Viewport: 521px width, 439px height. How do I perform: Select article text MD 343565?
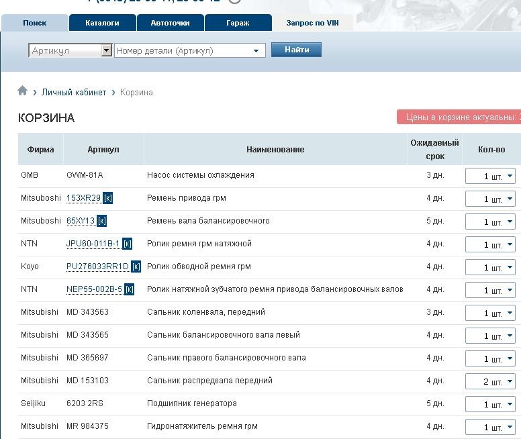(x=87, y=335)
